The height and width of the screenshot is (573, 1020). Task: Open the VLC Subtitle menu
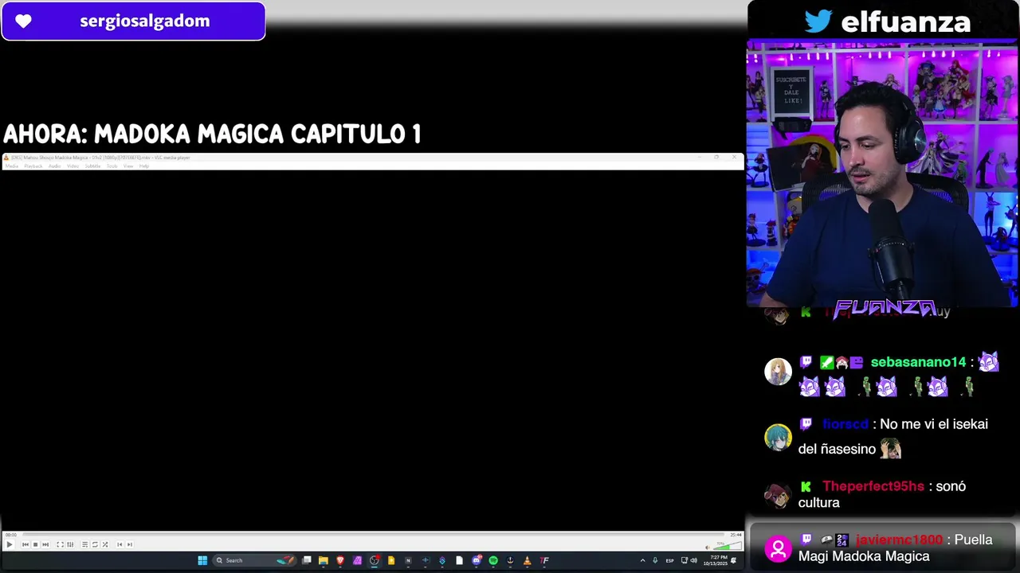pyautogui.click(x=92, y=166)
